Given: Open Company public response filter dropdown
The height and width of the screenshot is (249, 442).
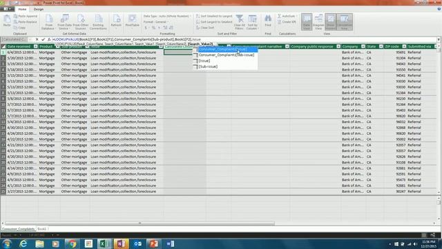Looking at the screenshot, I should pos(338,46).
